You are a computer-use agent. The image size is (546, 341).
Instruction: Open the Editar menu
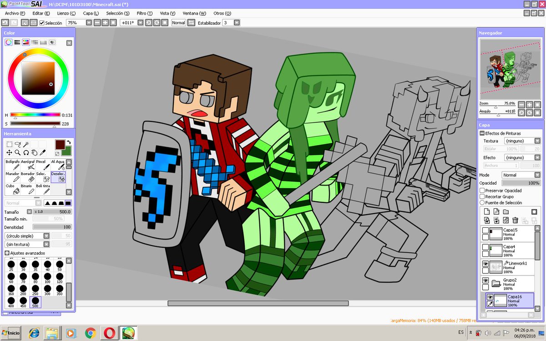pyautogui.click(x=41, y=13)
